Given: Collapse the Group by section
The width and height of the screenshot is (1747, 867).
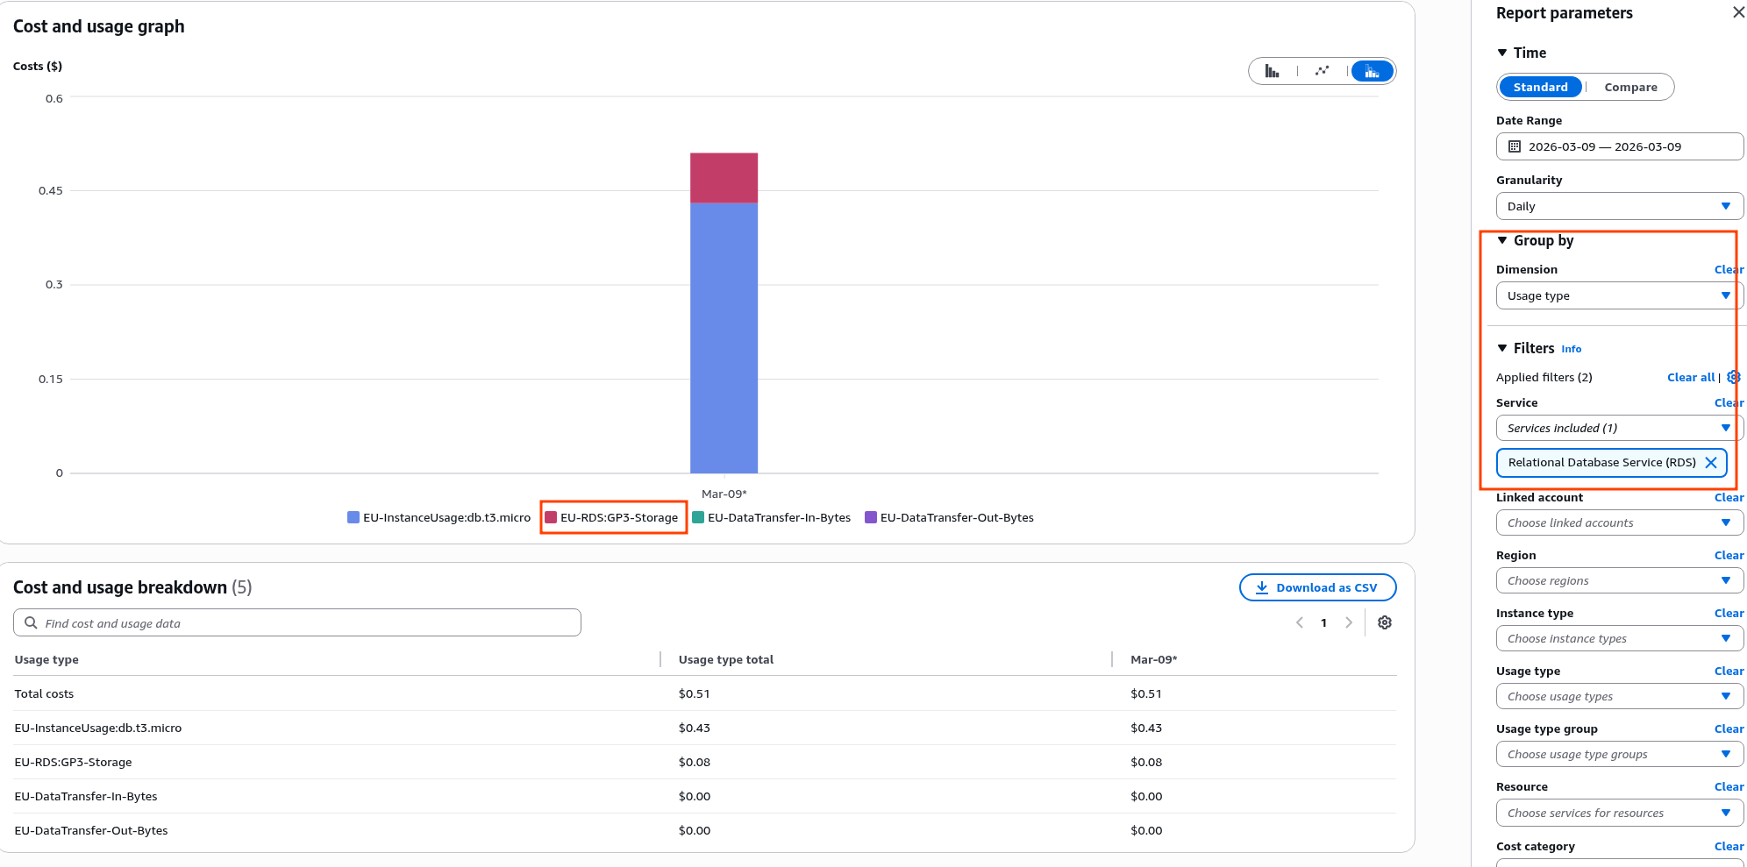Looking at the screenshot, I should tap(1502, 240).
